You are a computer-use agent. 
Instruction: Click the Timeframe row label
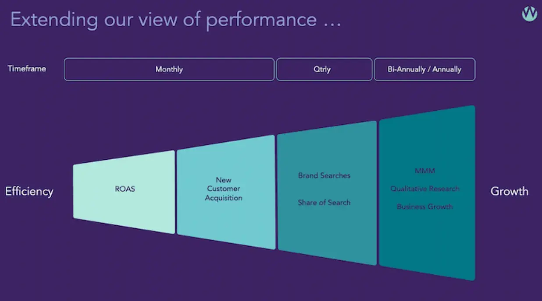(x=27, y=69)
